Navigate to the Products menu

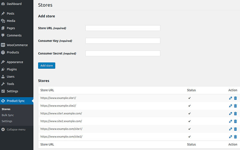[13, 52]
